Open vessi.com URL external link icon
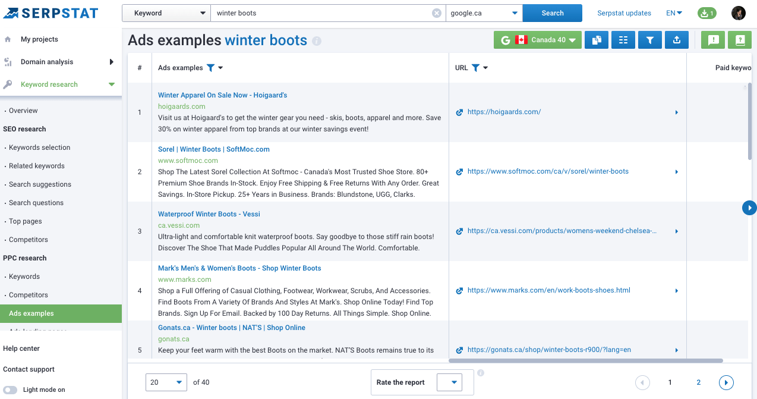 coord(459,231)
